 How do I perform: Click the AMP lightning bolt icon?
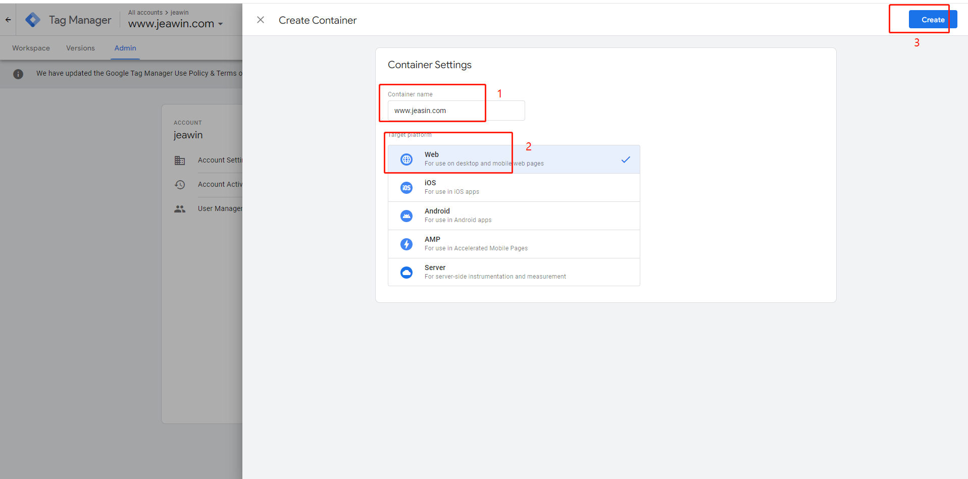click(406, 244)
